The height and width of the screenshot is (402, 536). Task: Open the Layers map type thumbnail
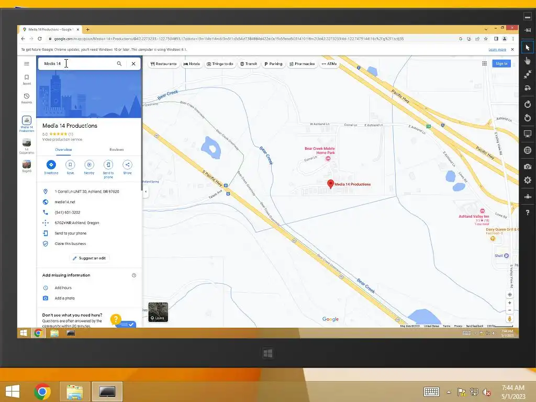[x=158, y=312]
